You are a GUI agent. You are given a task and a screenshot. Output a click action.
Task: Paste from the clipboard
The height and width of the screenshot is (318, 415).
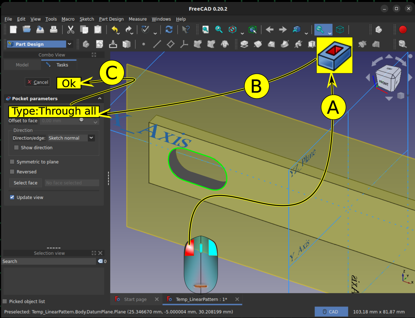point(98,29)
